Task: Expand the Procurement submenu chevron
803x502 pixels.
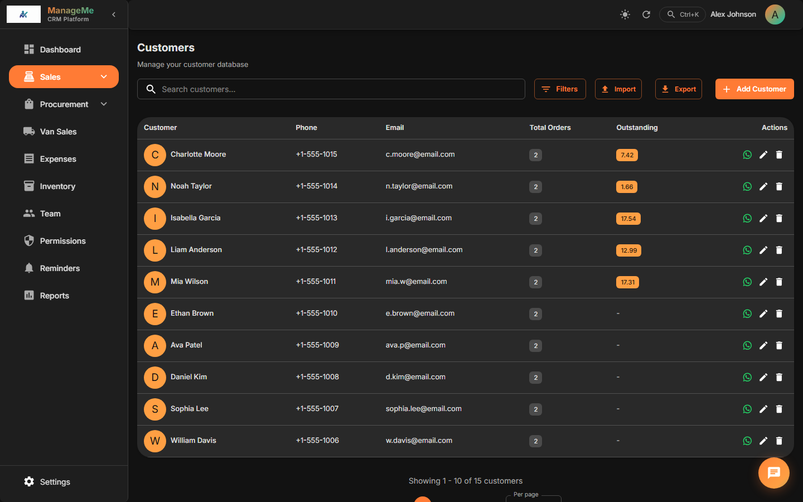Action: click(x=104, y=104)
